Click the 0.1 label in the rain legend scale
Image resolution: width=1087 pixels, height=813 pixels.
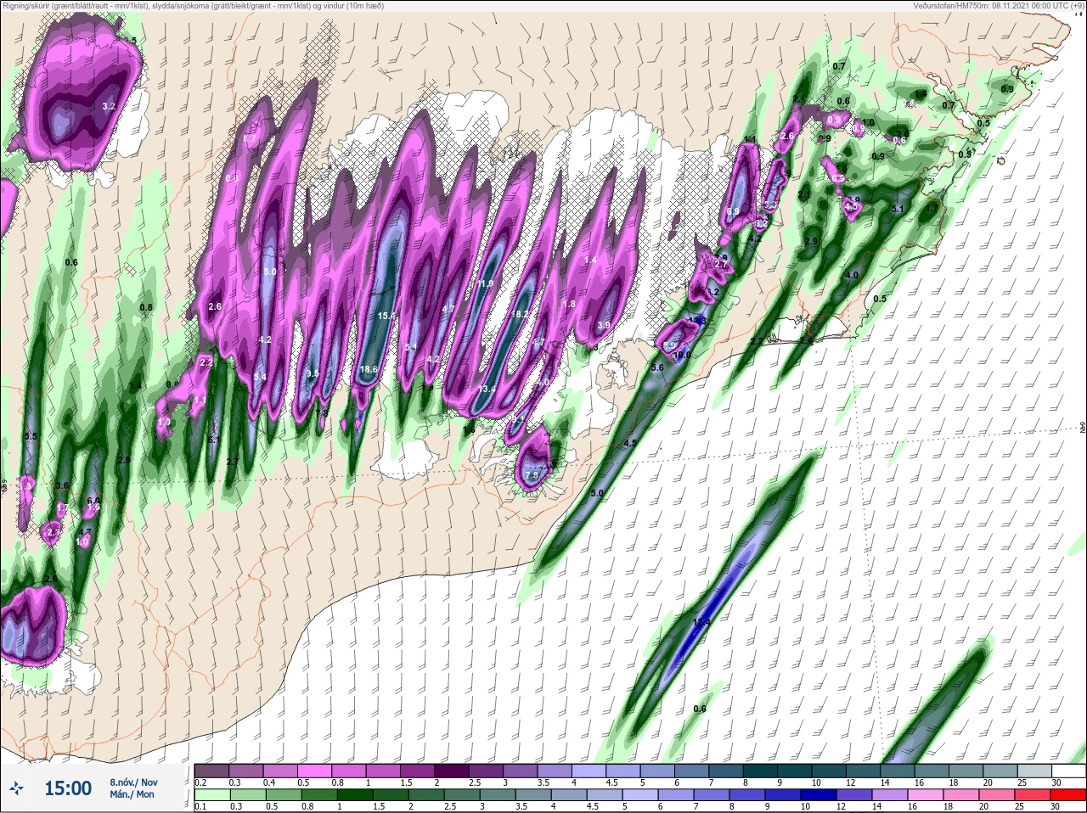tap(200, 807)
